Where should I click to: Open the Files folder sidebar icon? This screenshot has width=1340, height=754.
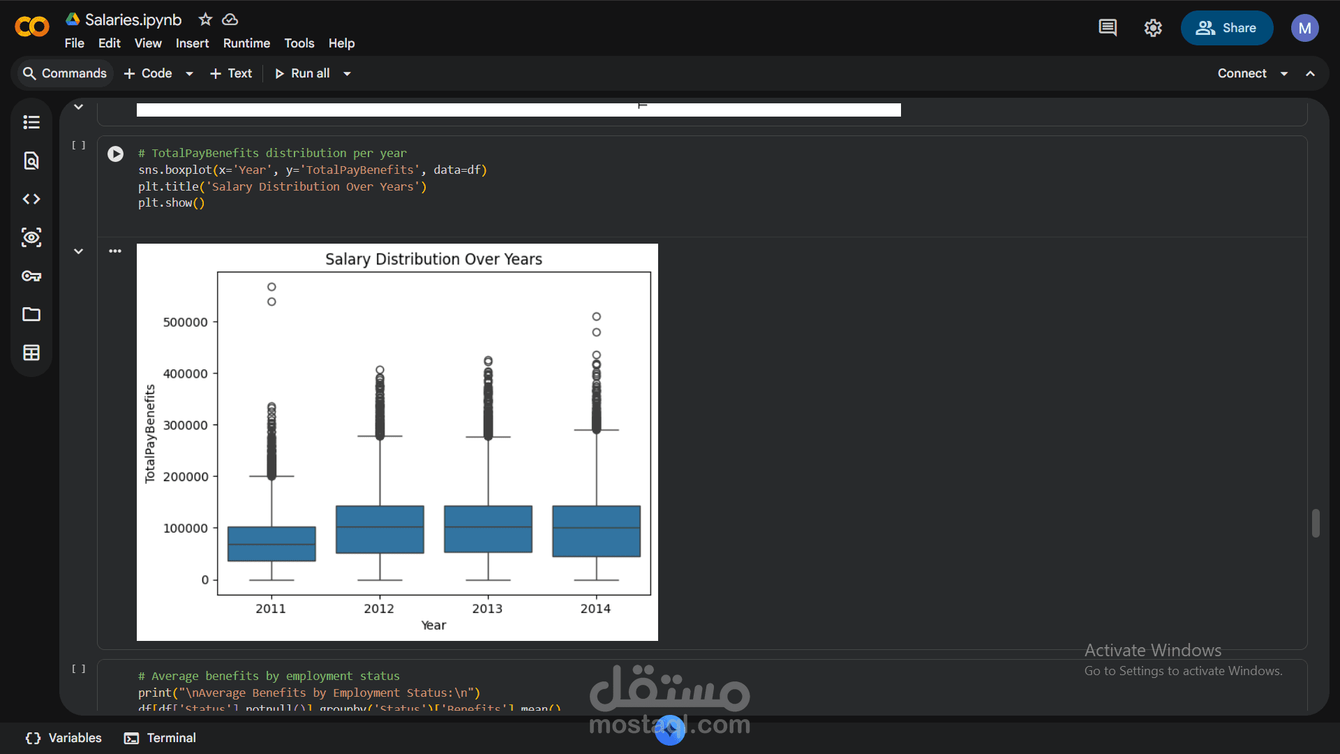[31, 314]
